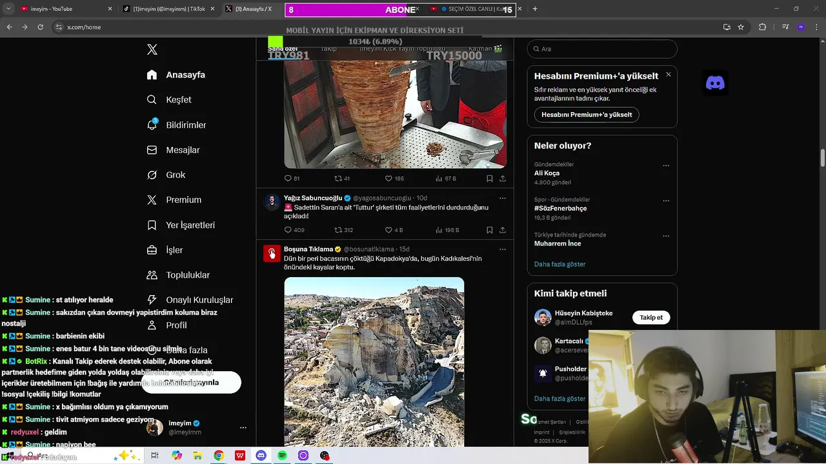Open Yağız Sabuncuoğlu's profile name link
826x464 pixels.
[x=313, y=198]
